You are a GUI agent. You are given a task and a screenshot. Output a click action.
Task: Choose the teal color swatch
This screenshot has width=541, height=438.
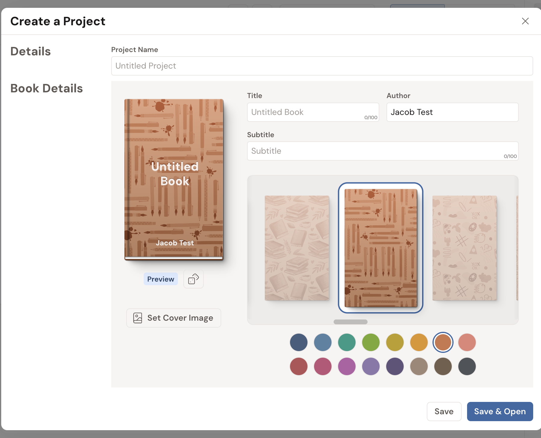(347, 342)
